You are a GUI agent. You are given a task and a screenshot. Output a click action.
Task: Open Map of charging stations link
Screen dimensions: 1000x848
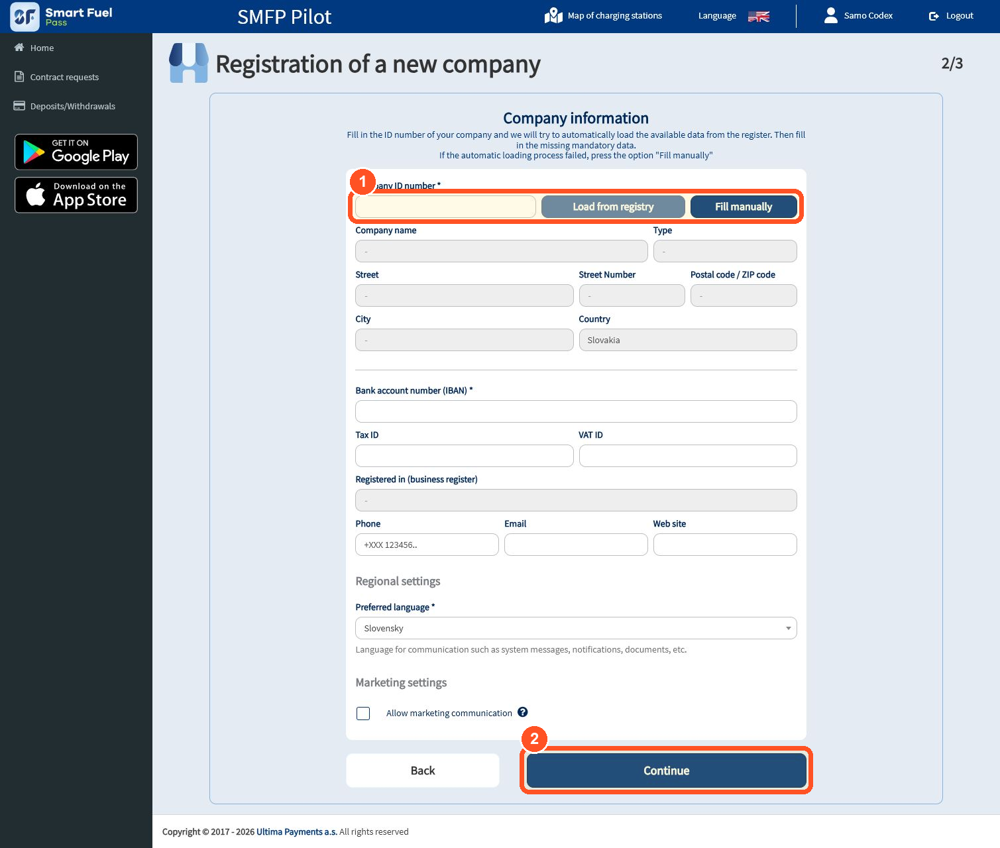click(x=614, y=15)
